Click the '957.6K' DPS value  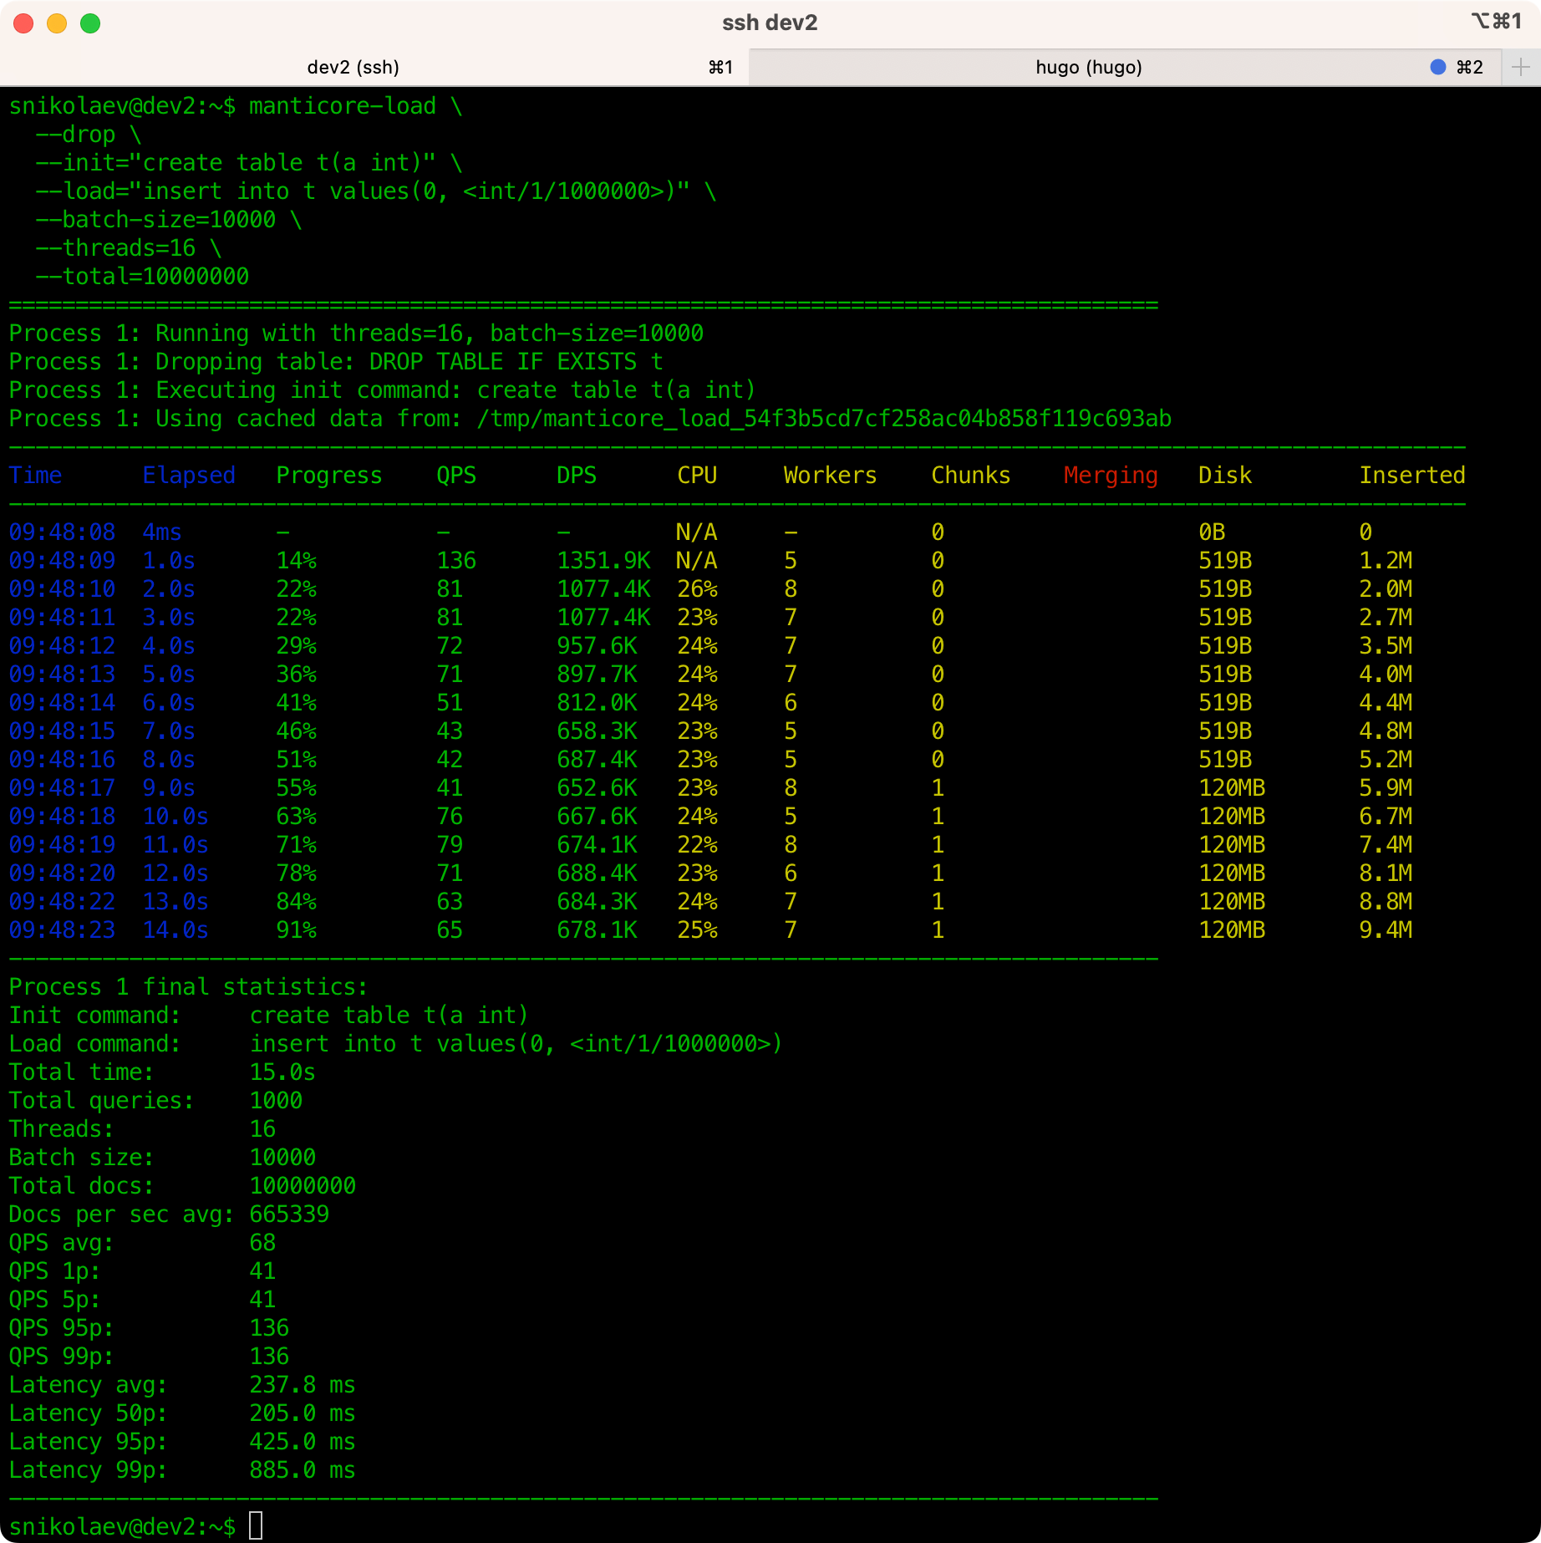(x=597, y=646)
